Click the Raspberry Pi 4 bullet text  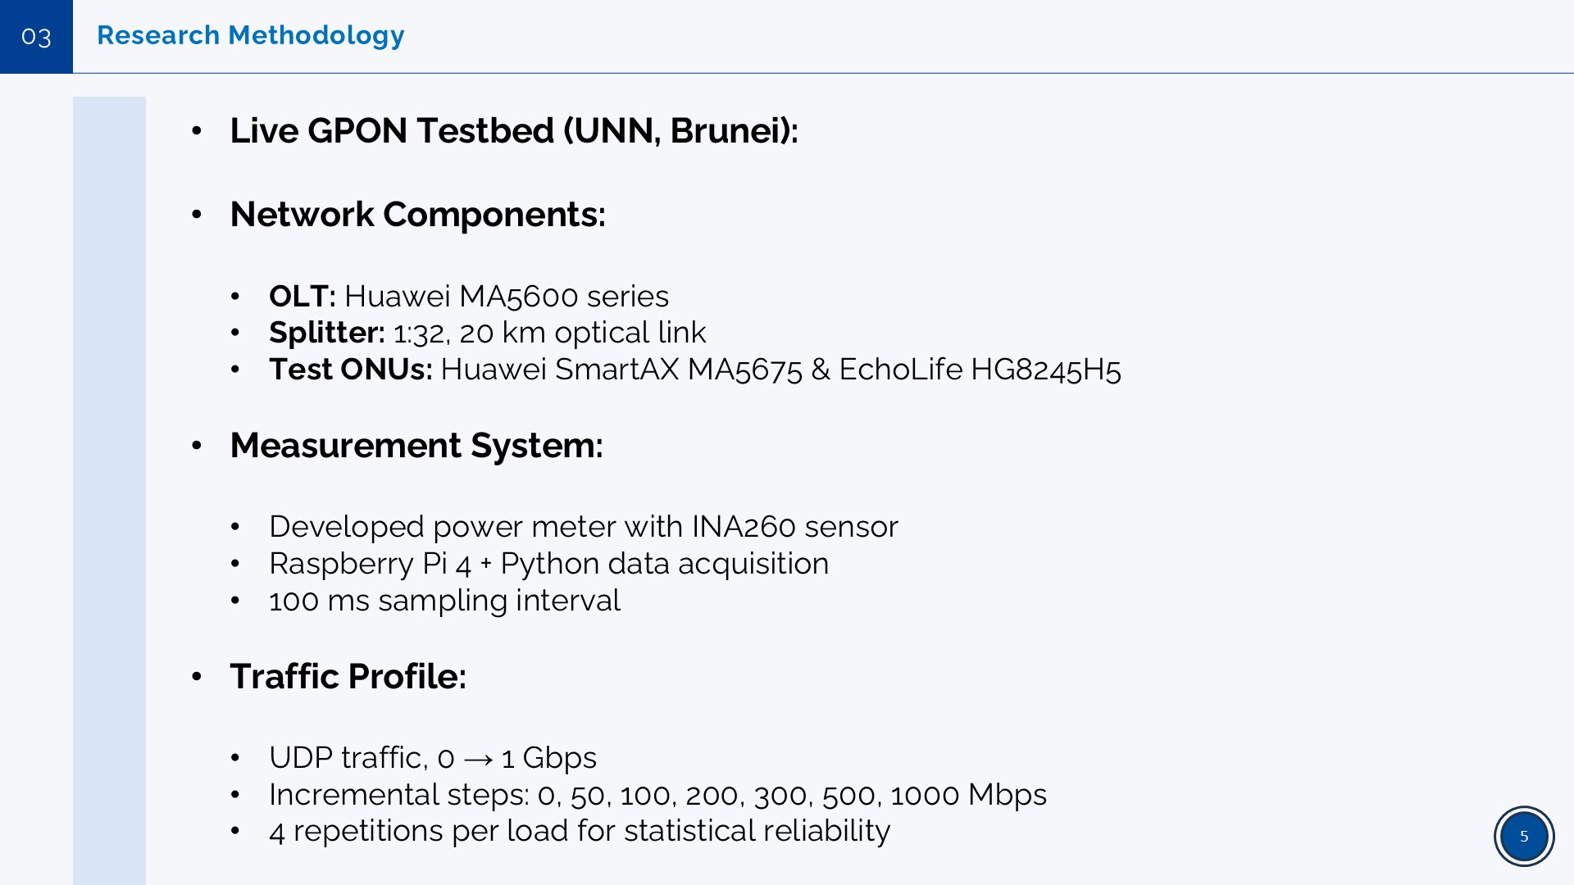click(548, 564)
